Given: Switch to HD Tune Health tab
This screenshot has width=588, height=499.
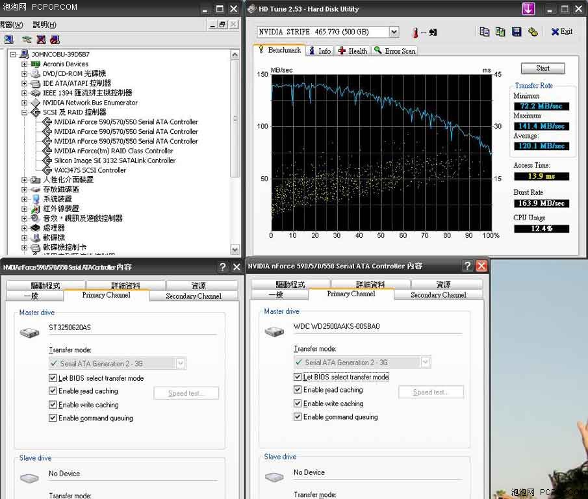Looking at the screenshot, I should coord(353,51).
